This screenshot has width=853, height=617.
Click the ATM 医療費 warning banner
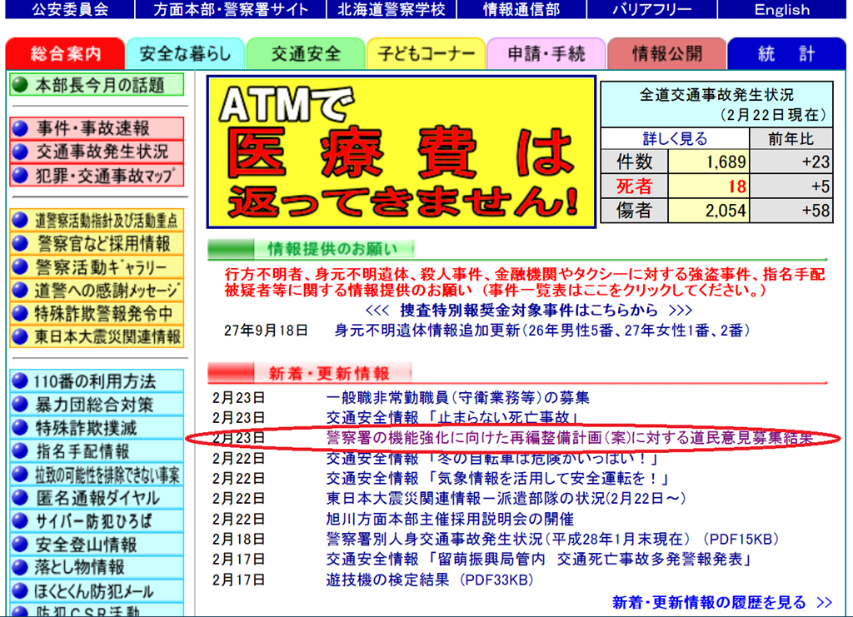click(x=401, y=152)
